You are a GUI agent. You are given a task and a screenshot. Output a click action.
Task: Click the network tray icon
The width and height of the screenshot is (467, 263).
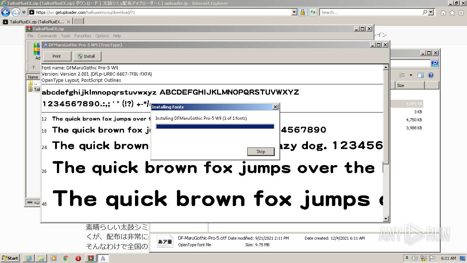pyautogui.click(x=424, y=258)
